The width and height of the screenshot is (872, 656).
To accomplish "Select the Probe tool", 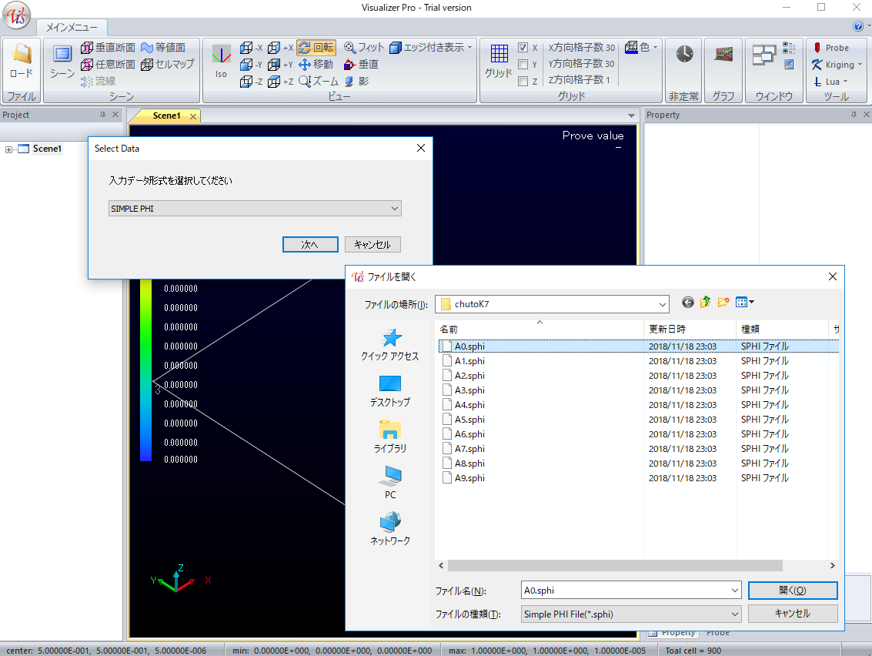I will pos(831,48).
